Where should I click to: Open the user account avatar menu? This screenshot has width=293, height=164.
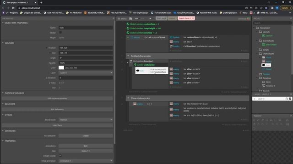click(248, 19)
